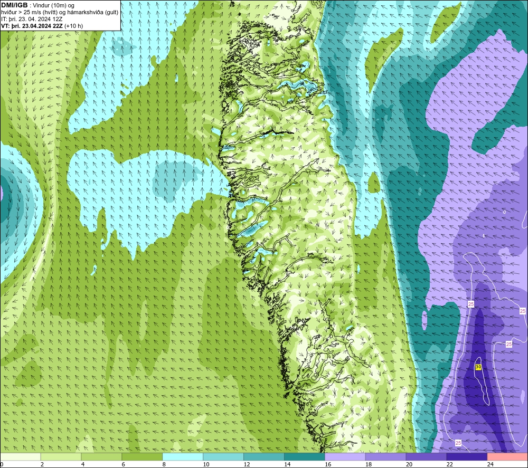The image size is (528, 468).
Task: Pick the palest 0–2 m/s legend swatch
Action: click(x=21, y=457)
